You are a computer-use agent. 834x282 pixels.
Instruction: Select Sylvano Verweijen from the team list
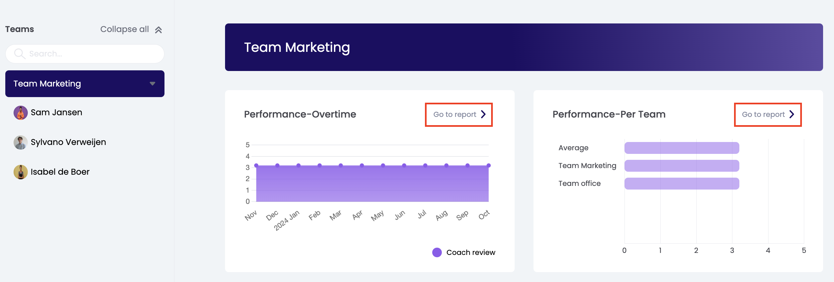tap(68, 142)
